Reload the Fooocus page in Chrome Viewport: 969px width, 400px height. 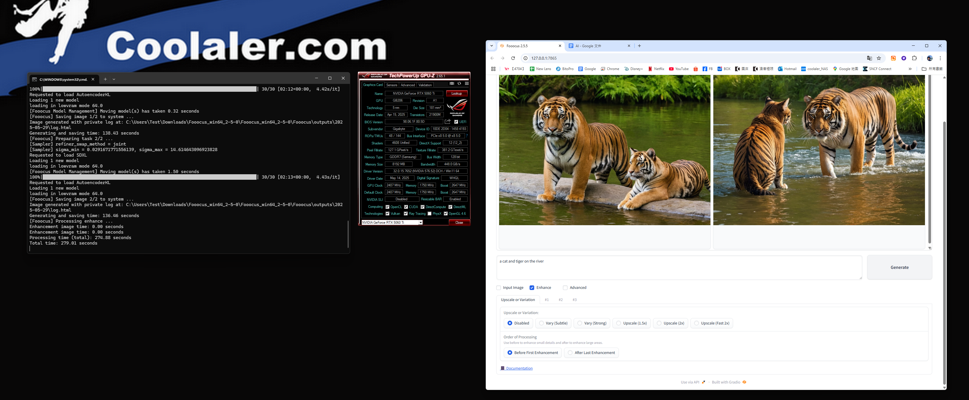(x=513, y=58)
